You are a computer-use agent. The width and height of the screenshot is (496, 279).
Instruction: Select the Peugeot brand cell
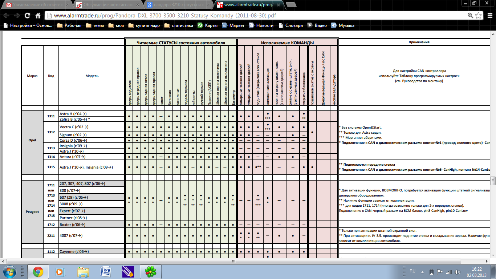32,211
